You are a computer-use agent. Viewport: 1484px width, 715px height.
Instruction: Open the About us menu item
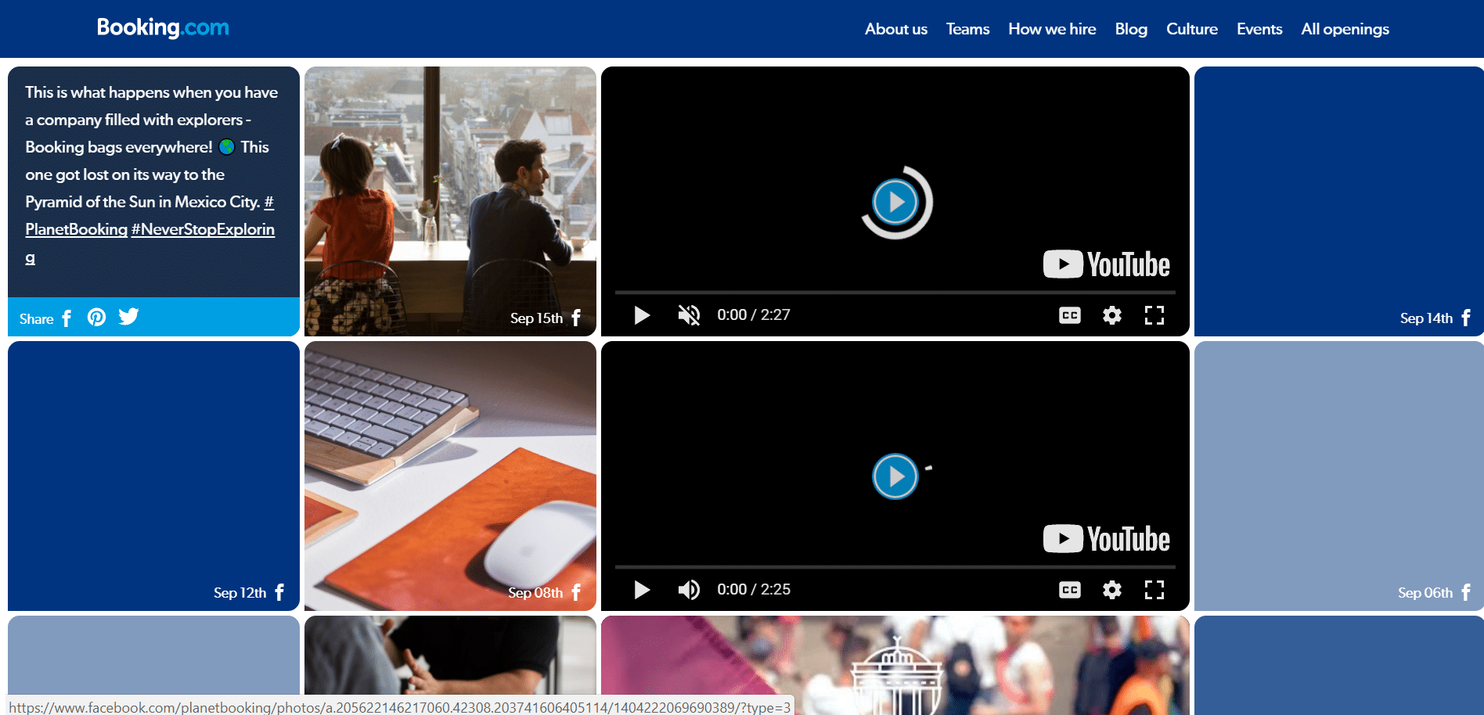(x=895, y=29)
